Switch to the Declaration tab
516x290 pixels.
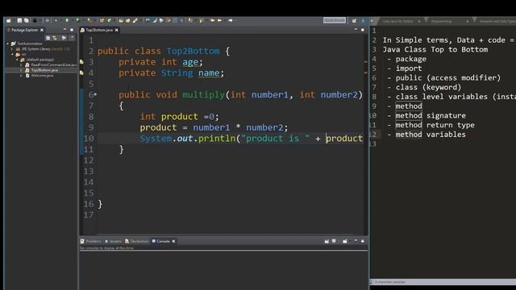(x=137, y=242)
